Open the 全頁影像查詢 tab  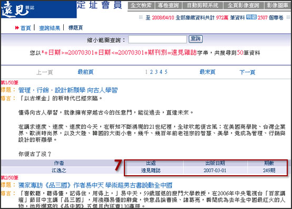[x=244, y=6]
